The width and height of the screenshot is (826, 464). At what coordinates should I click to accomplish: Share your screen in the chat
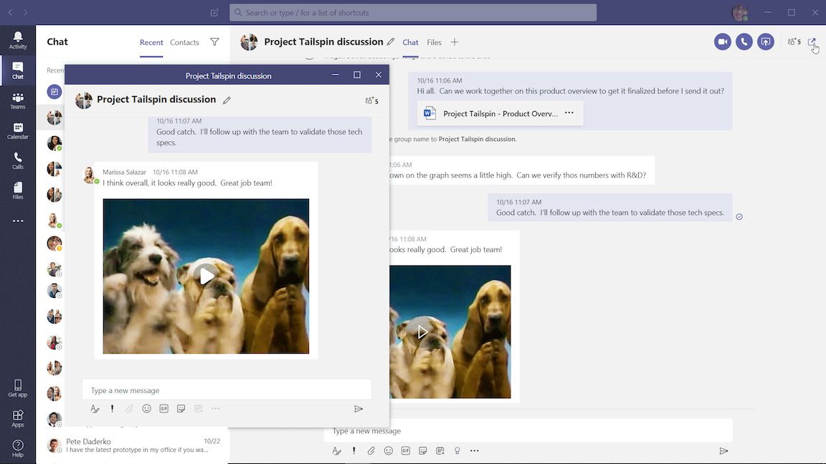766,42
